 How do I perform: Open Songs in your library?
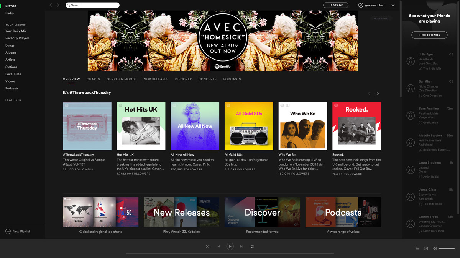point(10,45)
